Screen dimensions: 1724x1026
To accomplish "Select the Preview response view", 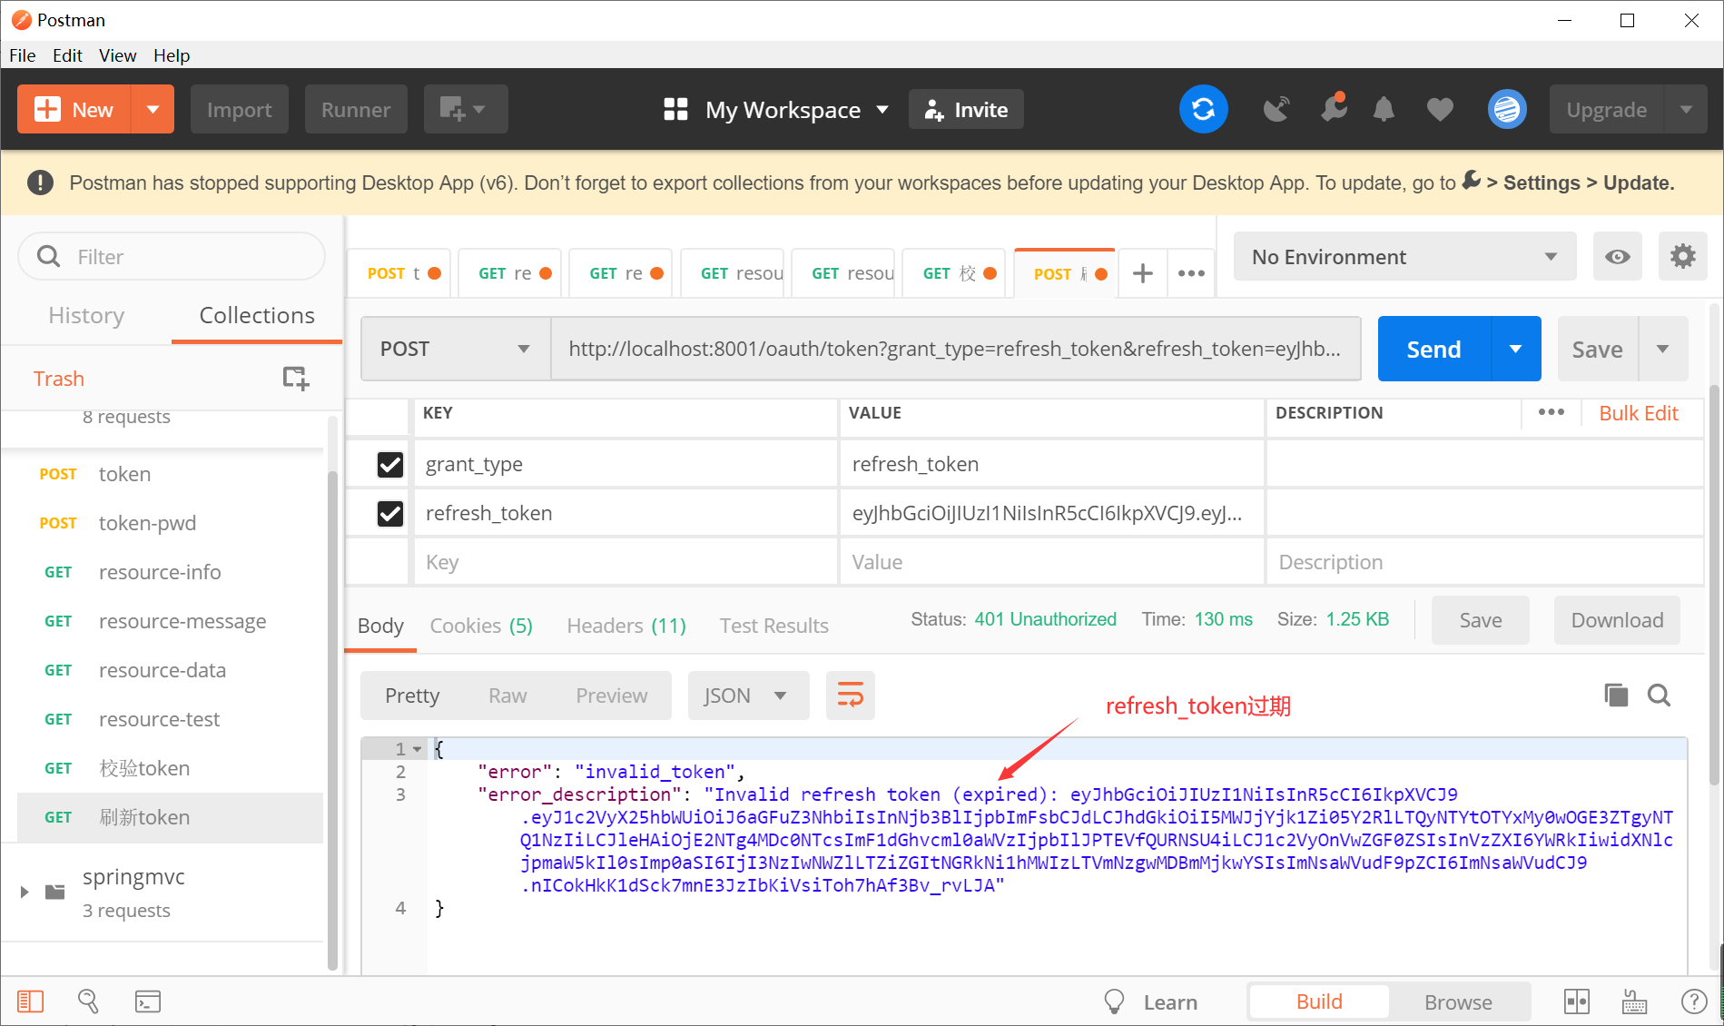I will (612, 696).
